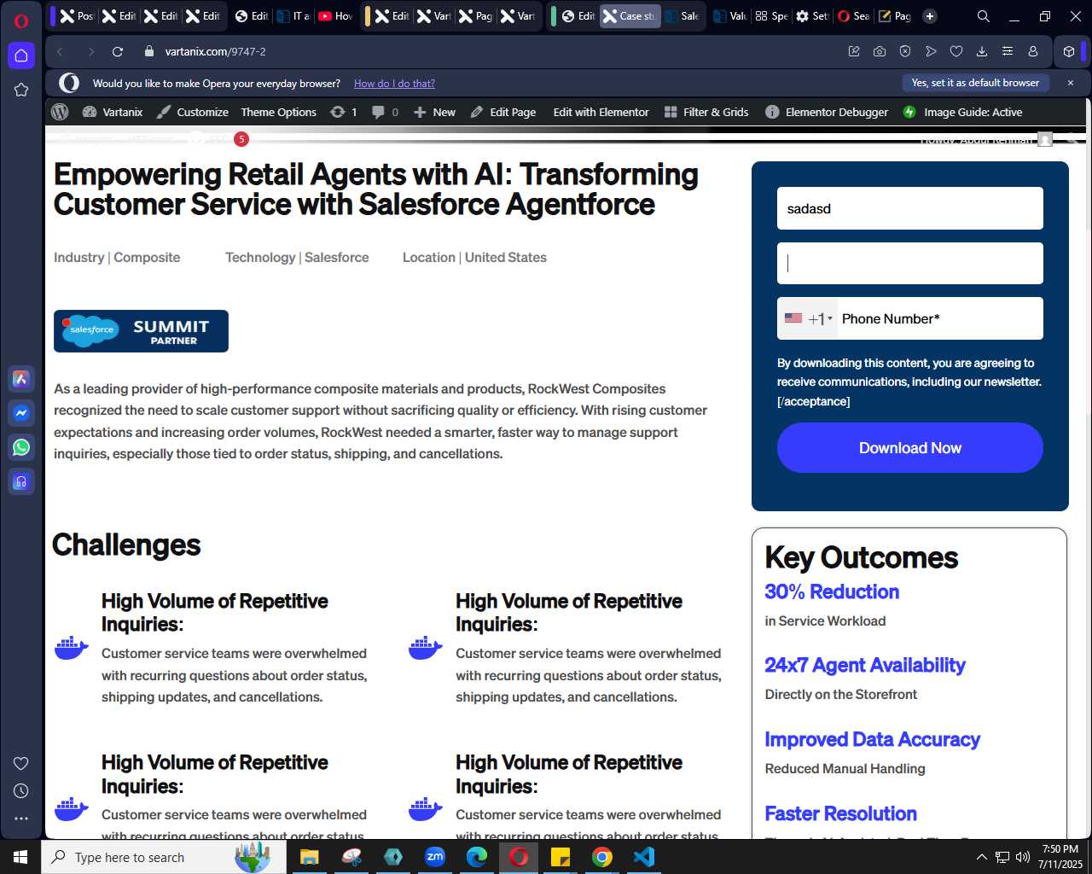Click the Salesforce Summit Partner badge

[x=141, y=331]
